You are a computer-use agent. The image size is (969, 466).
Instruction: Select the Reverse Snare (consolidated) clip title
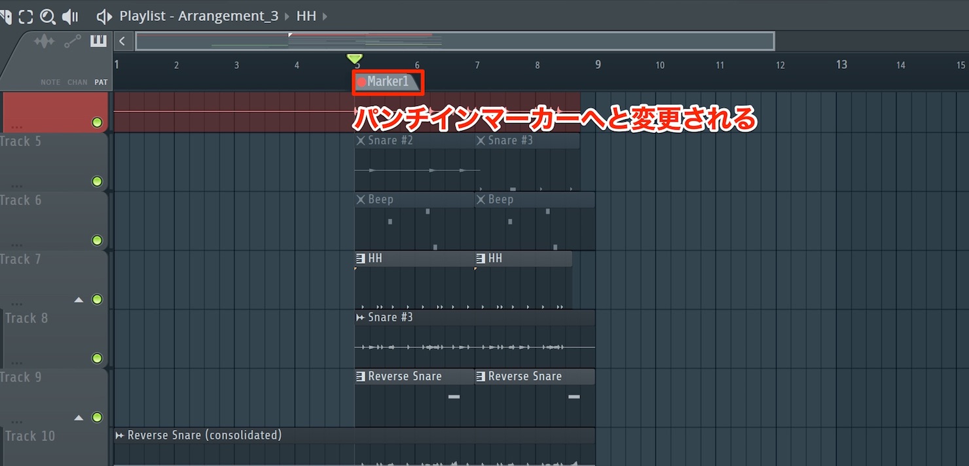coord(204,435)
